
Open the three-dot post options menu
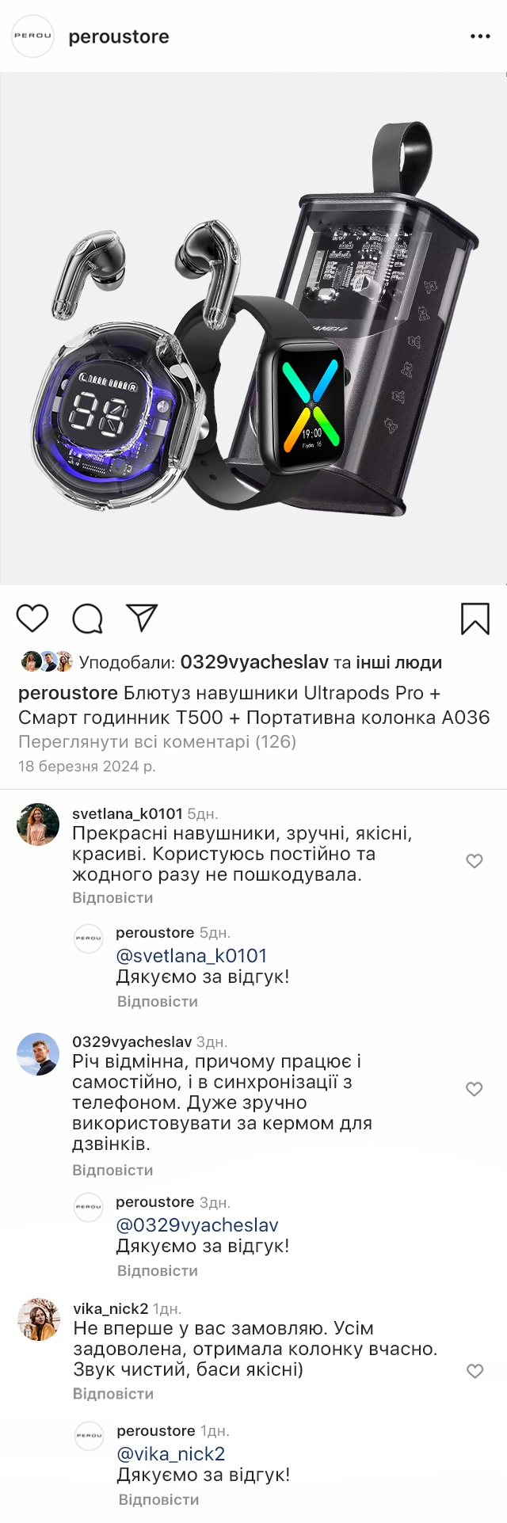[480, 36]
